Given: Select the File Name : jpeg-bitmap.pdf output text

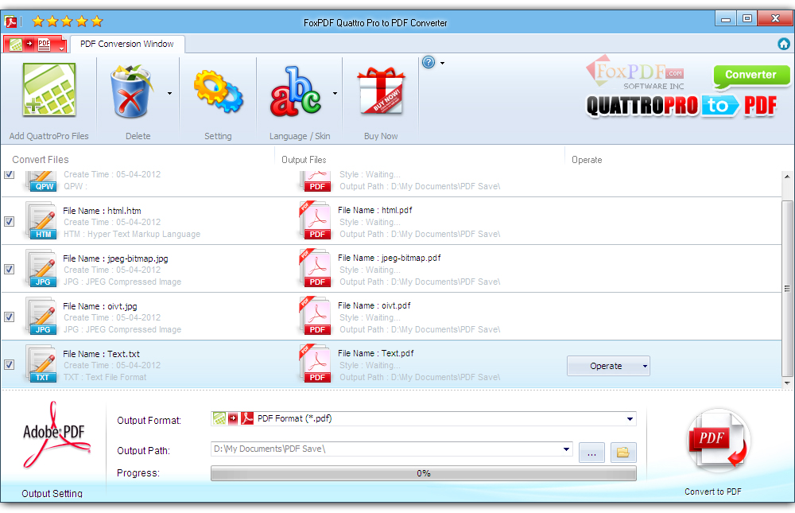Looking at the screenshot, I should click(x=390, y=258).
